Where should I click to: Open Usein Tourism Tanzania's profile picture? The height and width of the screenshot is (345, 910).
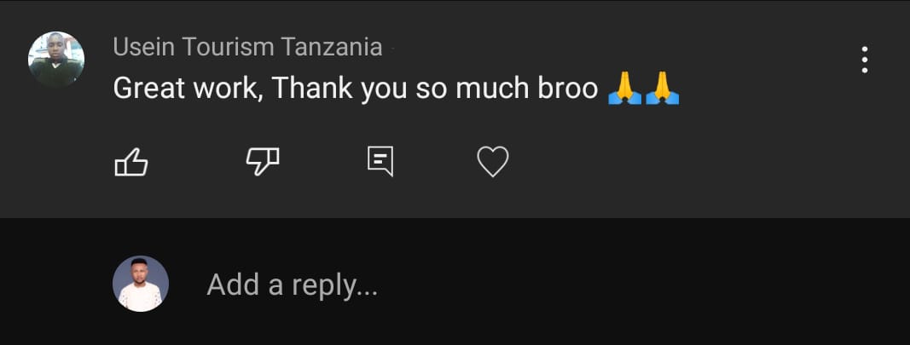pyautogui.click(x=56, y=60)
